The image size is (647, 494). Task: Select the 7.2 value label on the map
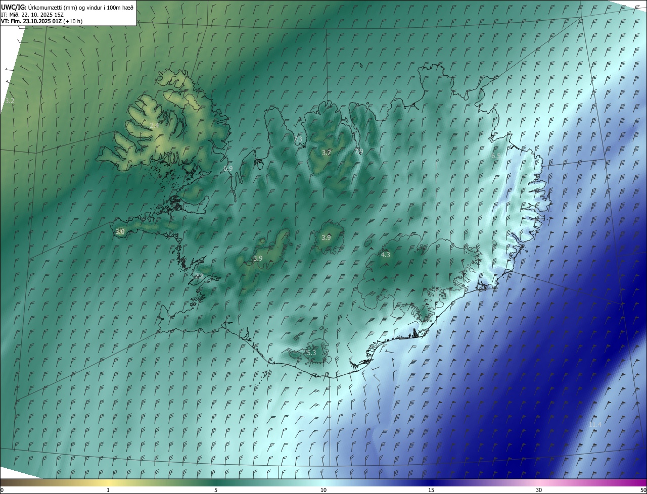pyautogui.click(x=199, y=276)
